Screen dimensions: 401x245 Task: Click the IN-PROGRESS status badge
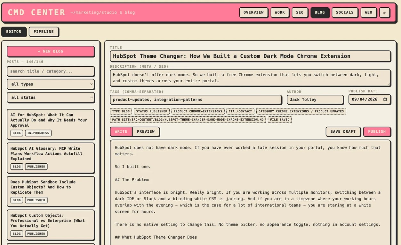(38, 133)
